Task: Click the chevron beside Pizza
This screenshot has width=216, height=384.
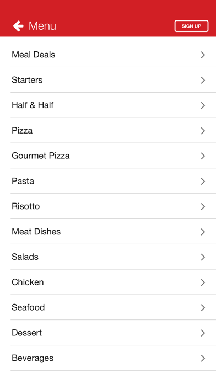Action: [203, 131]
